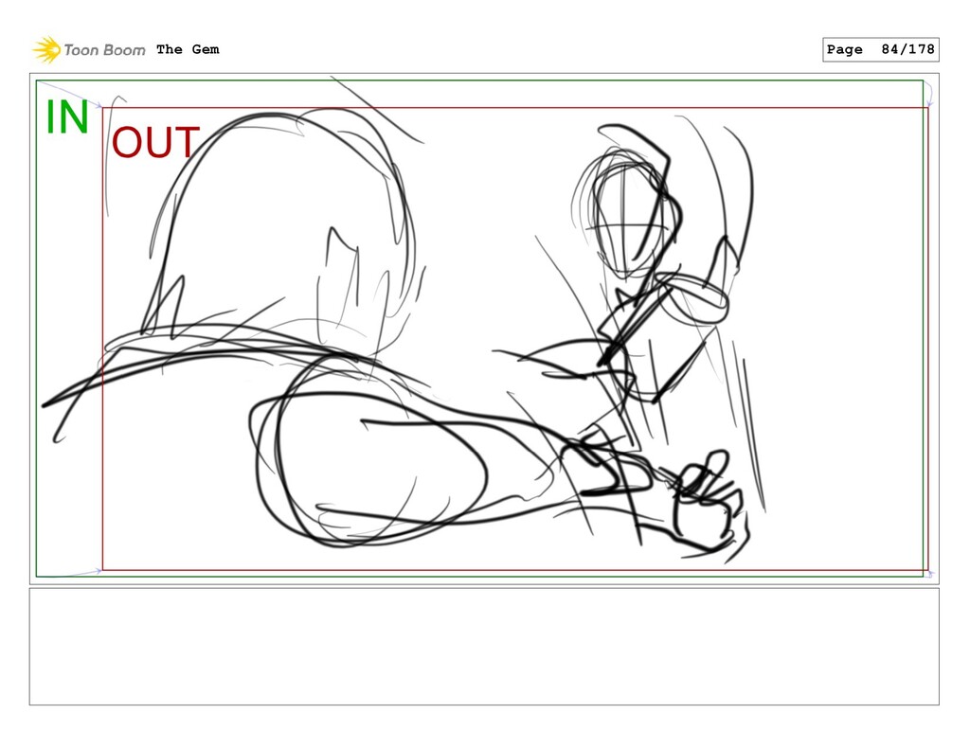Click the 'Toon Boom' wordmark text
The height and width of the screenshot is (749, 970).
pos(104,50)
